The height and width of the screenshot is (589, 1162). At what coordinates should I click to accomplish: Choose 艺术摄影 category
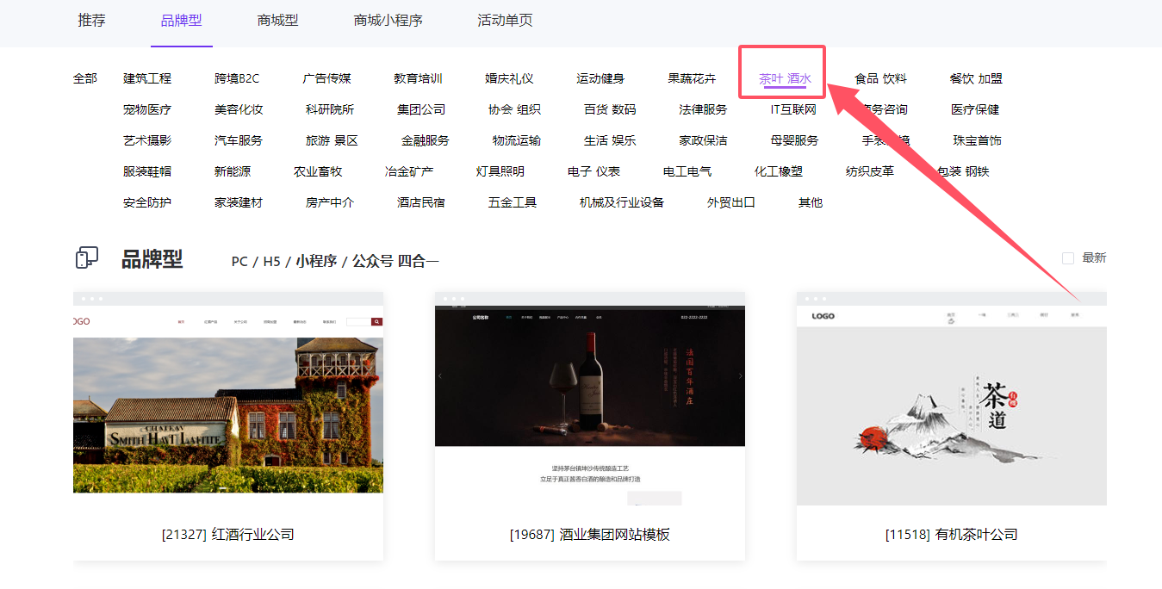coord(147,140)
